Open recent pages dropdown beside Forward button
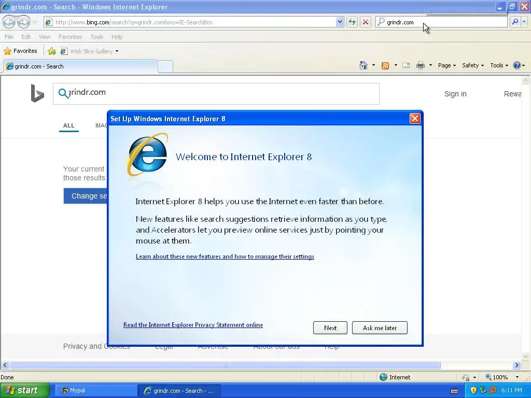 pyautogui.click(x=35, y=22)
